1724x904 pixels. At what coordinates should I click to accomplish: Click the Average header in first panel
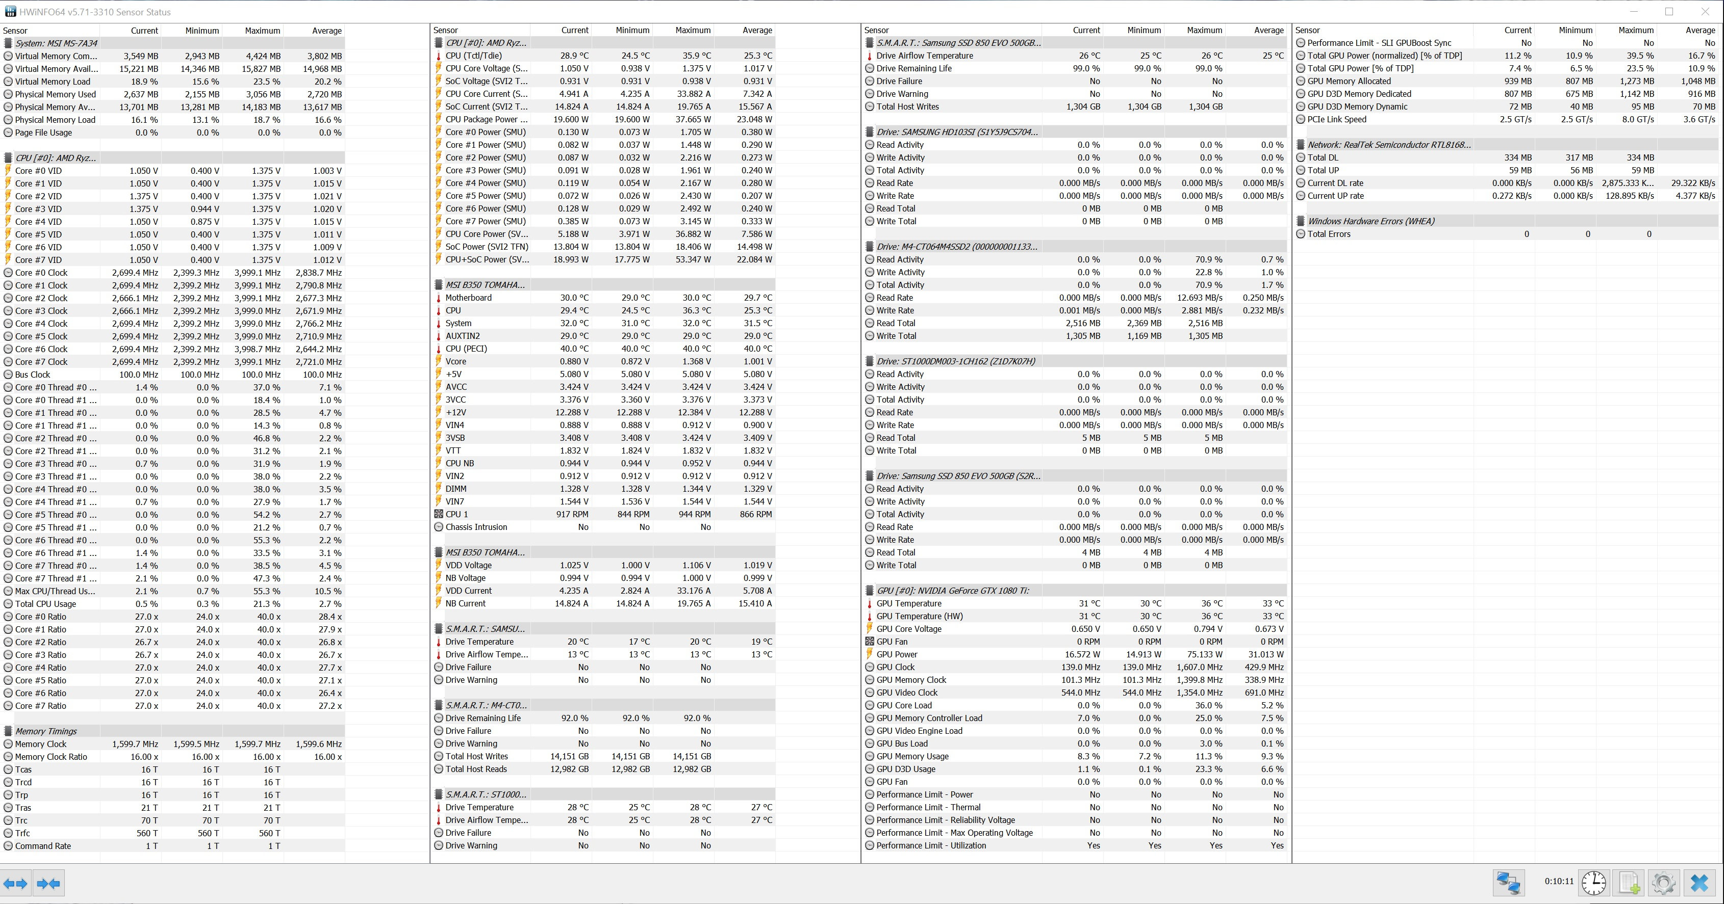click(326, 31)
